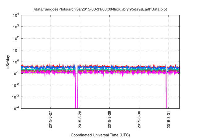Select the 10^3 y-axis tick label
The height and width of the screenshot is (138, 198).
coord(16,27)
